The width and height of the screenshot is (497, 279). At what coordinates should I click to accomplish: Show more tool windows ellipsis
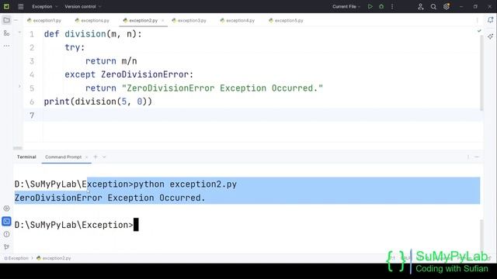pos(6,46)
